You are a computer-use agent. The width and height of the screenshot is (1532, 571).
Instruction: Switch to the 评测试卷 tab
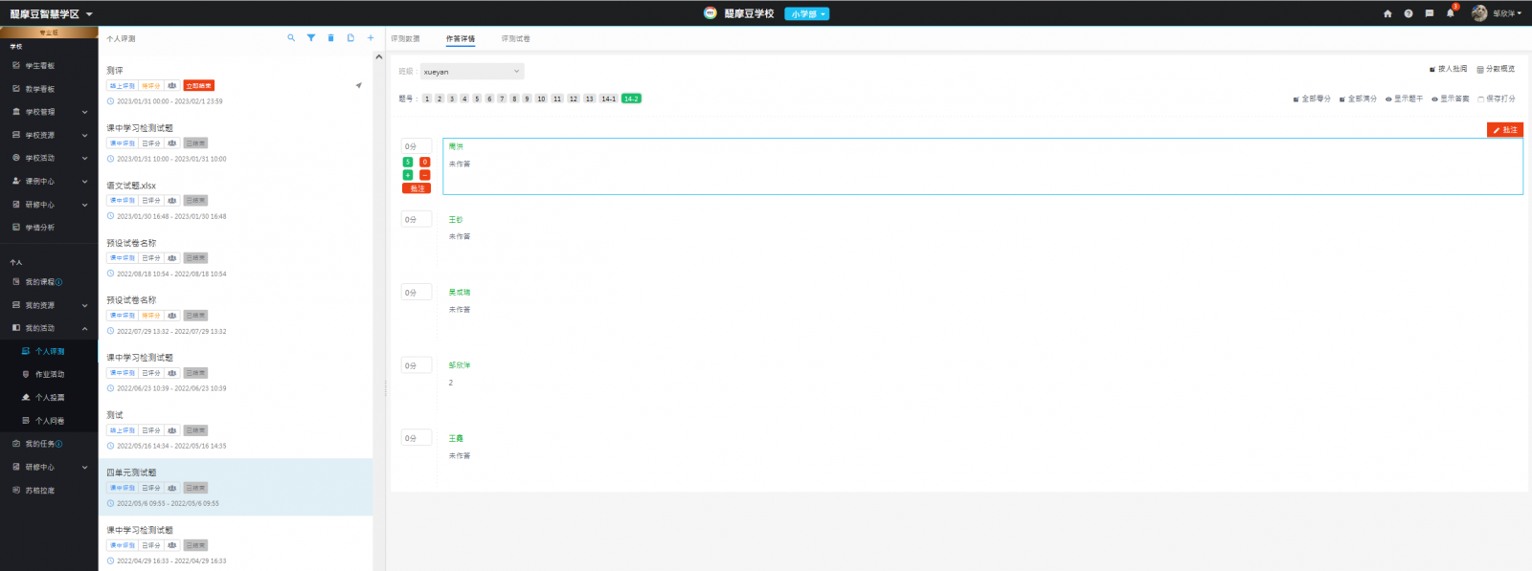click(x=515, y=39)
